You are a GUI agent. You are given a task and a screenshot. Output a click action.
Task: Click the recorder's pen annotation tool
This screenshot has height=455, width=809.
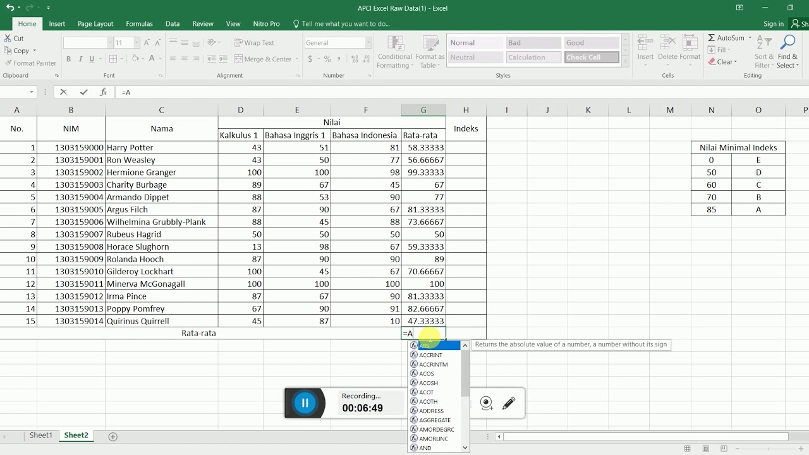pyautogui.click(x=509, y=403)
